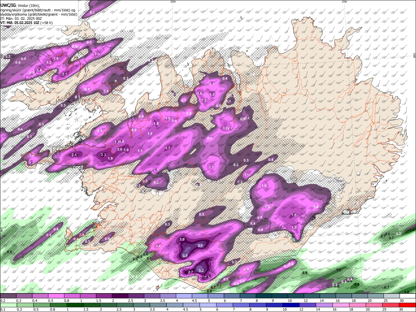Click the deep blue swatch starting at 10 in the rain legend

tap(291, 305)
